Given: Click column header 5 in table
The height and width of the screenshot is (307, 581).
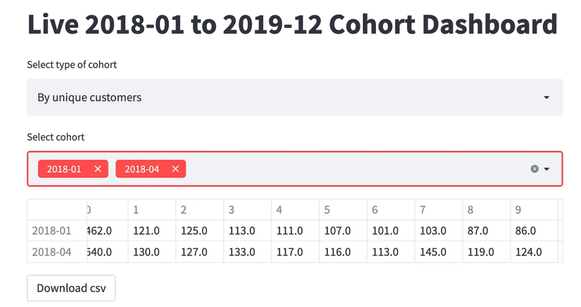Looking at the screenshot, I should [327, 210].
